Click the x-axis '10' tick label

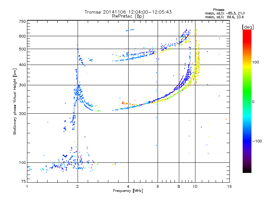pos(195,186)
